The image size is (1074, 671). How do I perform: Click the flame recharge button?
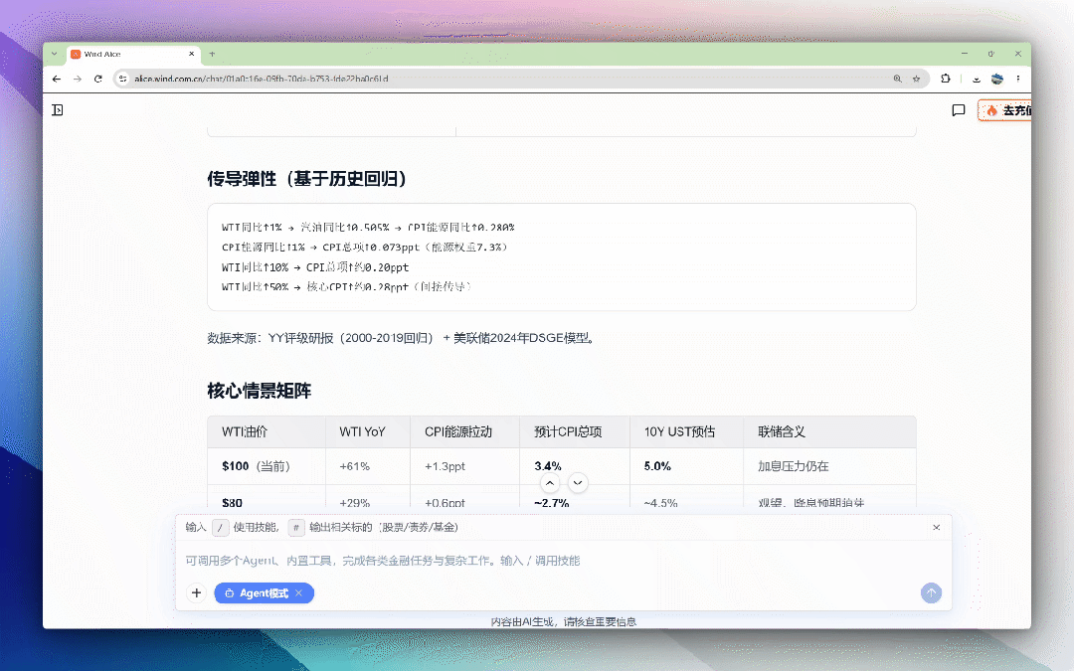pyautogui.click(x=1004, y=110)
